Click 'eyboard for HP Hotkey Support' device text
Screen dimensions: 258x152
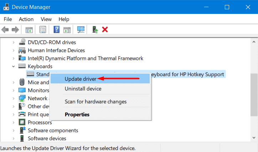[187, 74]
